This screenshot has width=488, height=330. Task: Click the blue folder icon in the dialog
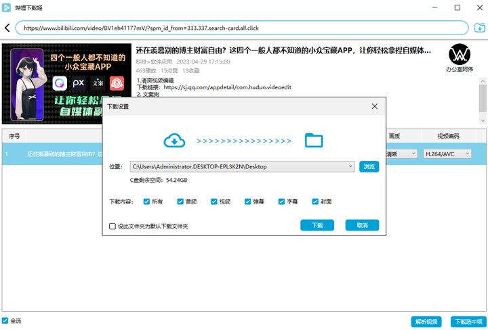click(x=314, y=141)
